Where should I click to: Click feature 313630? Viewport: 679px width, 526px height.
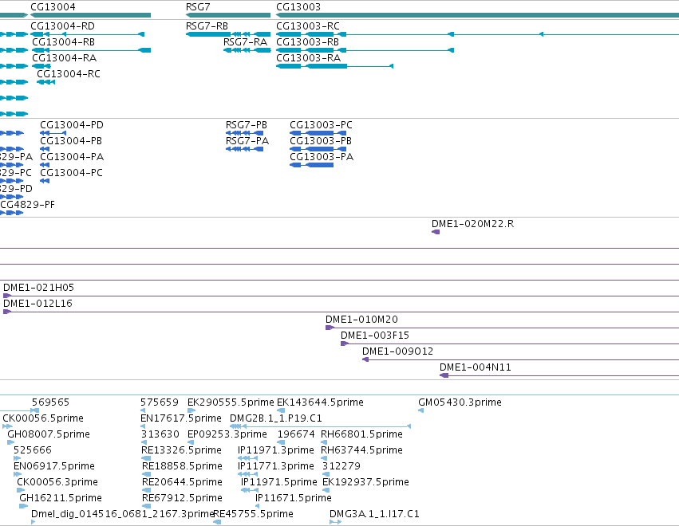click(x=160, y=434)
